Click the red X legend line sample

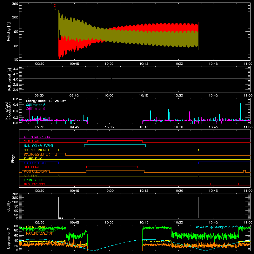[x=38, y=7]
